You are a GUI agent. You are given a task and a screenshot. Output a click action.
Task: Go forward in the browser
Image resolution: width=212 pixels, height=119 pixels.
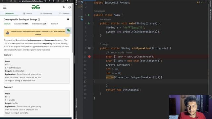[7, 1]
